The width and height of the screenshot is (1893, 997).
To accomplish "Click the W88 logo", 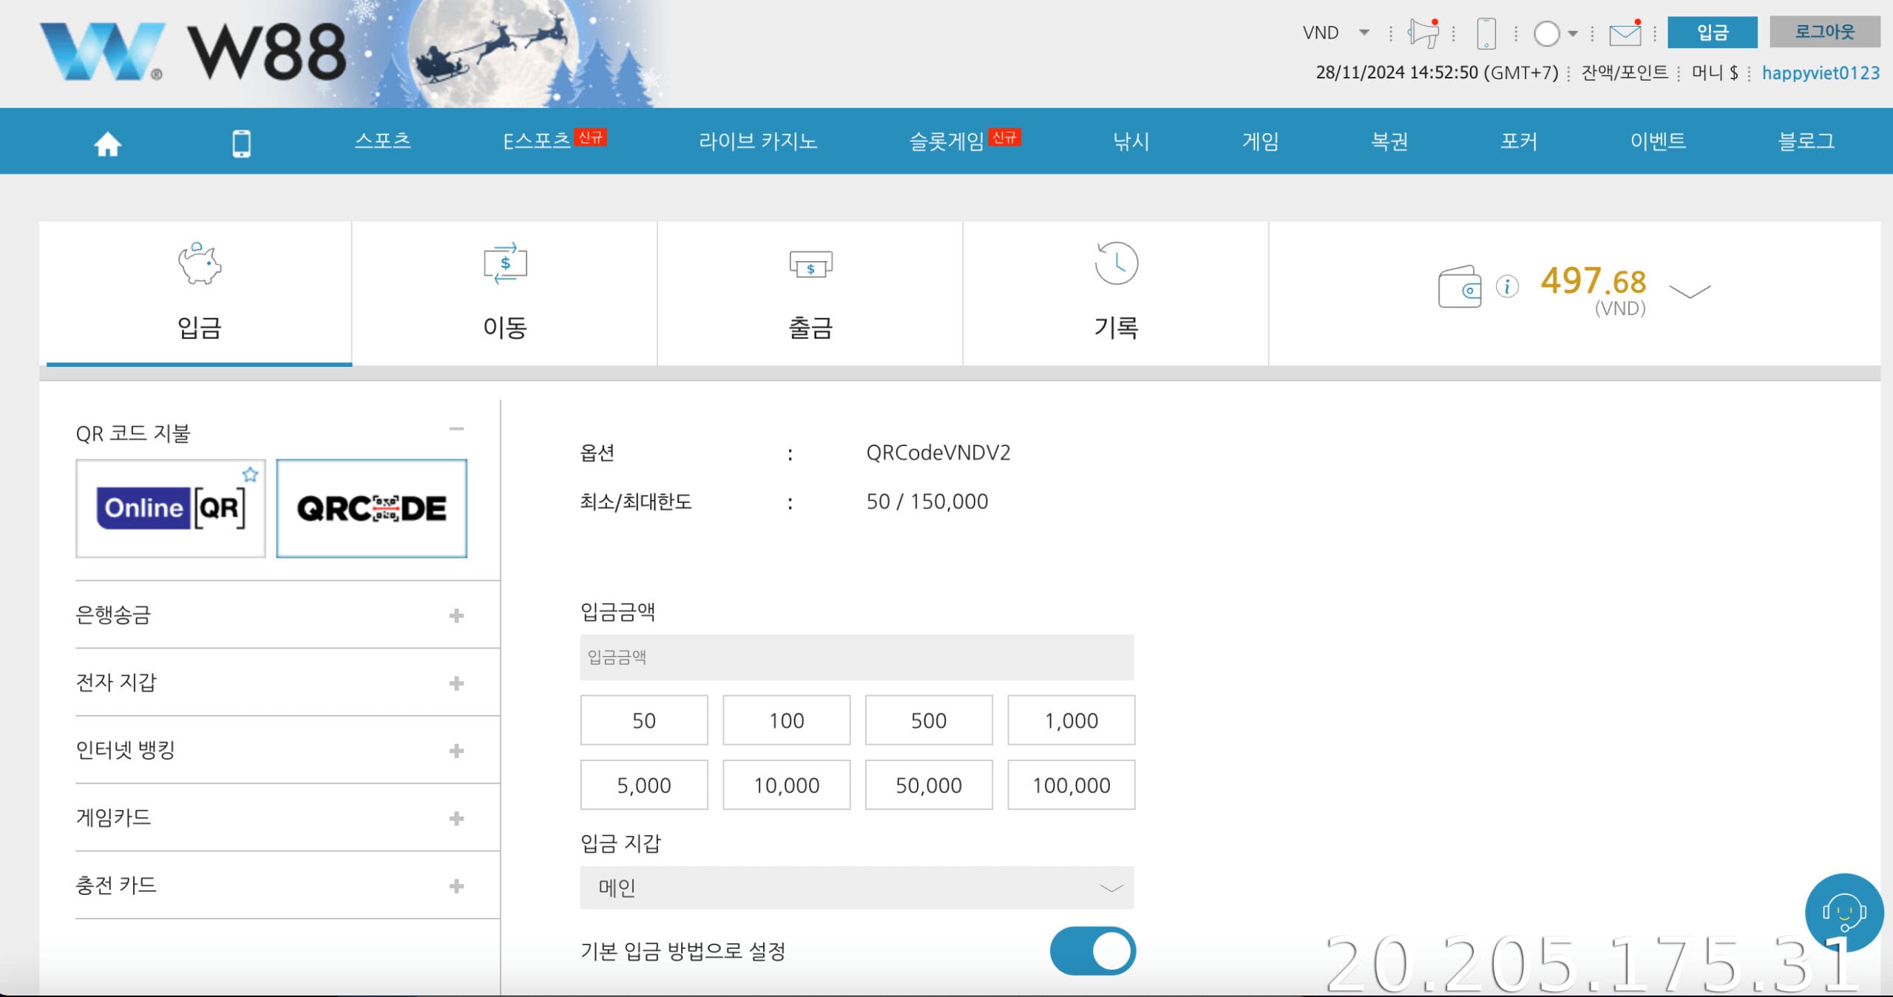I will [x=192, y=52].
